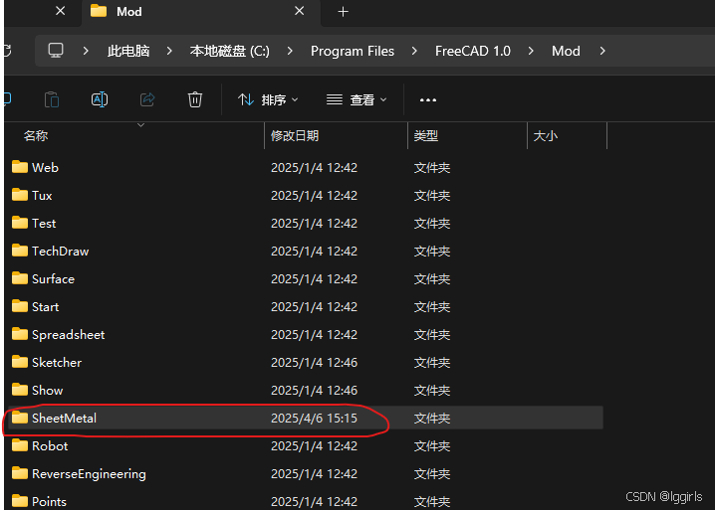Click the Tux folder icon
The width and height of the screenshot is (715, 510).
coord(20,195)
